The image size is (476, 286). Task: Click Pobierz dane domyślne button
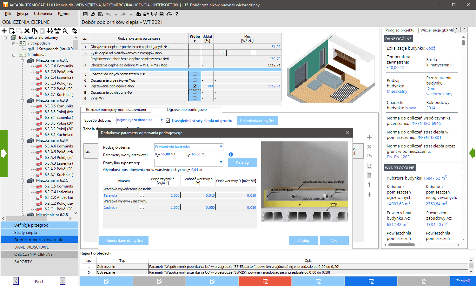coord(124,241)
